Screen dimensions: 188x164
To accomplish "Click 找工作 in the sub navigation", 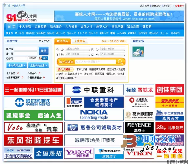I will point(10,33).
